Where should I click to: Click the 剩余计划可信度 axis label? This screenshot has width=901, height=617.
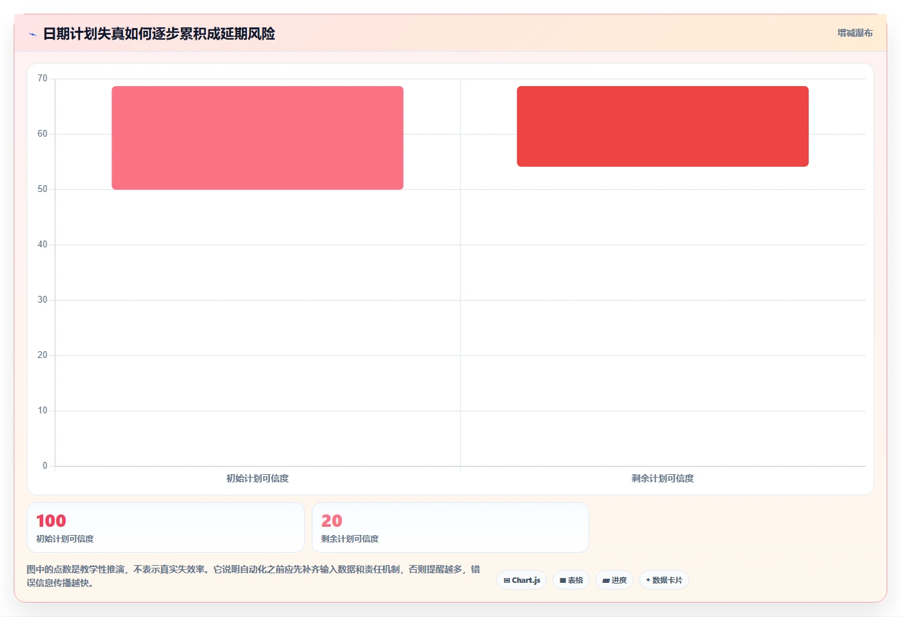[662, 478]
